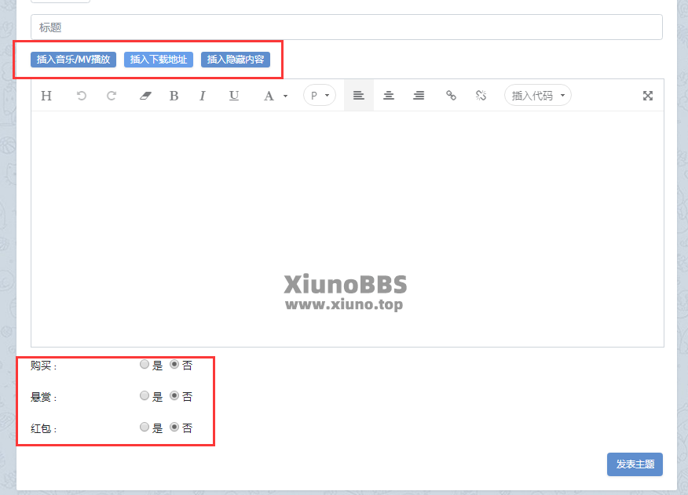Screen dimensions: 688x495
Task: Open the 插入代码 dropdown
Action: tap(537, 95)
